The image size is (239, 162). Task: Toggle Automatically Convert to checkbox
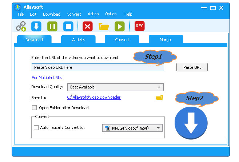(36, 128)
